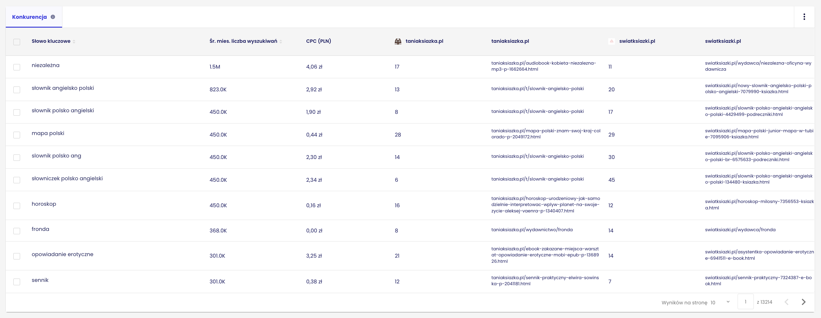Click the info icon beside Konkurencja
821x318 pixels.
point(53,17)
